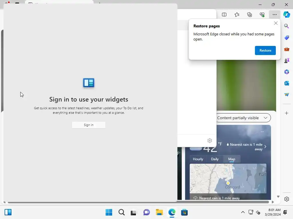Add a sidebar app with plus icon
Viewport: 293px width, 219px height.
(286, 113)
